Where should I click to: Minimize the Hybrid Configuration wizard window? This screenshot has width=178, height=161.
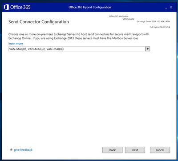(166, 7)
